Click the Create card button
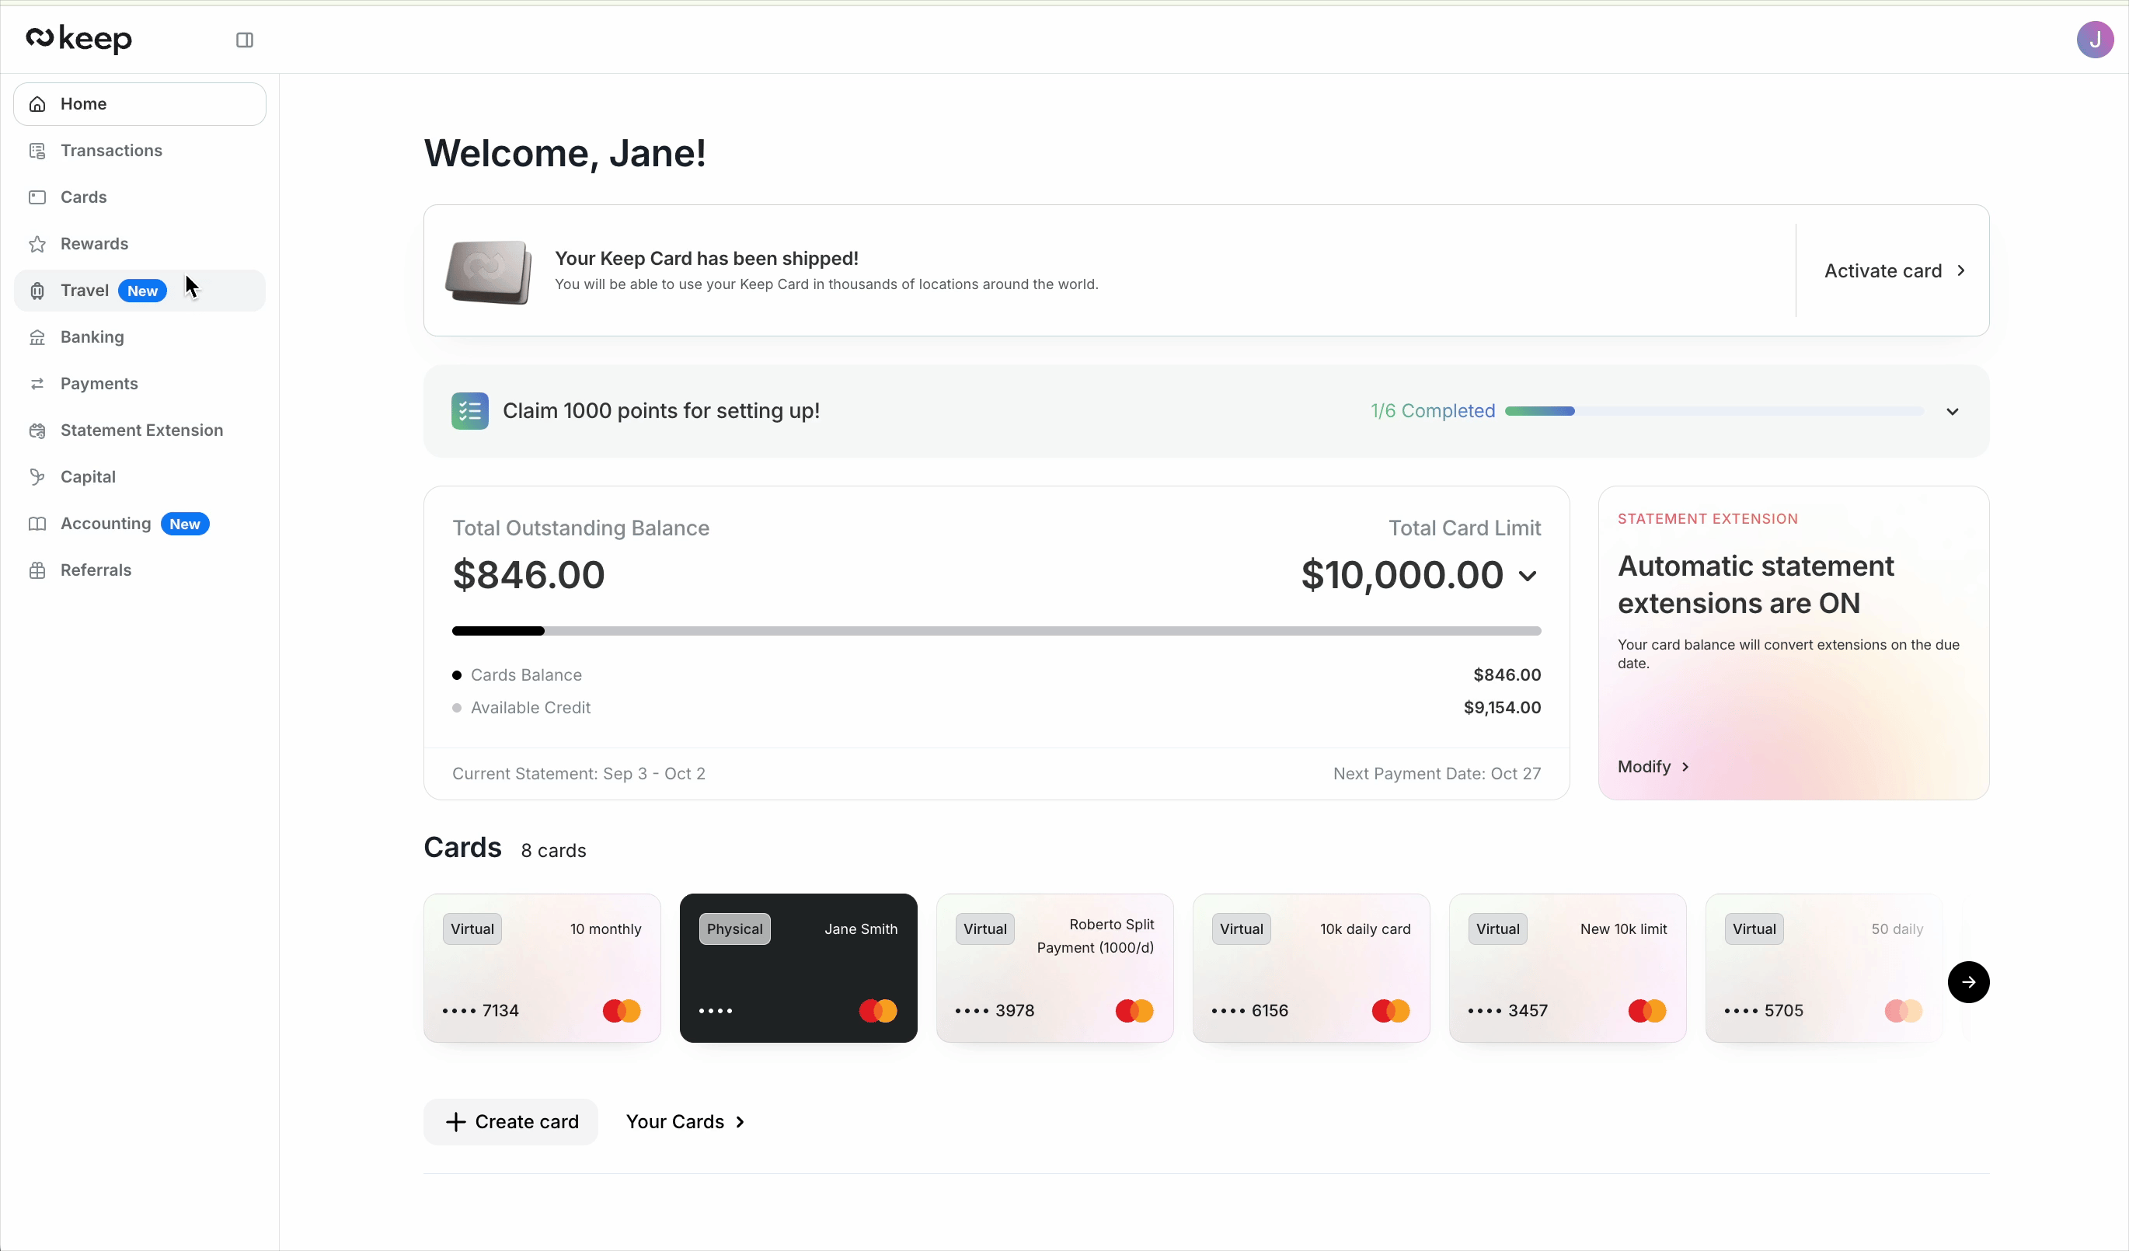The image size is (2129, 1251). pyautogui.click(x=510, y=1122)
